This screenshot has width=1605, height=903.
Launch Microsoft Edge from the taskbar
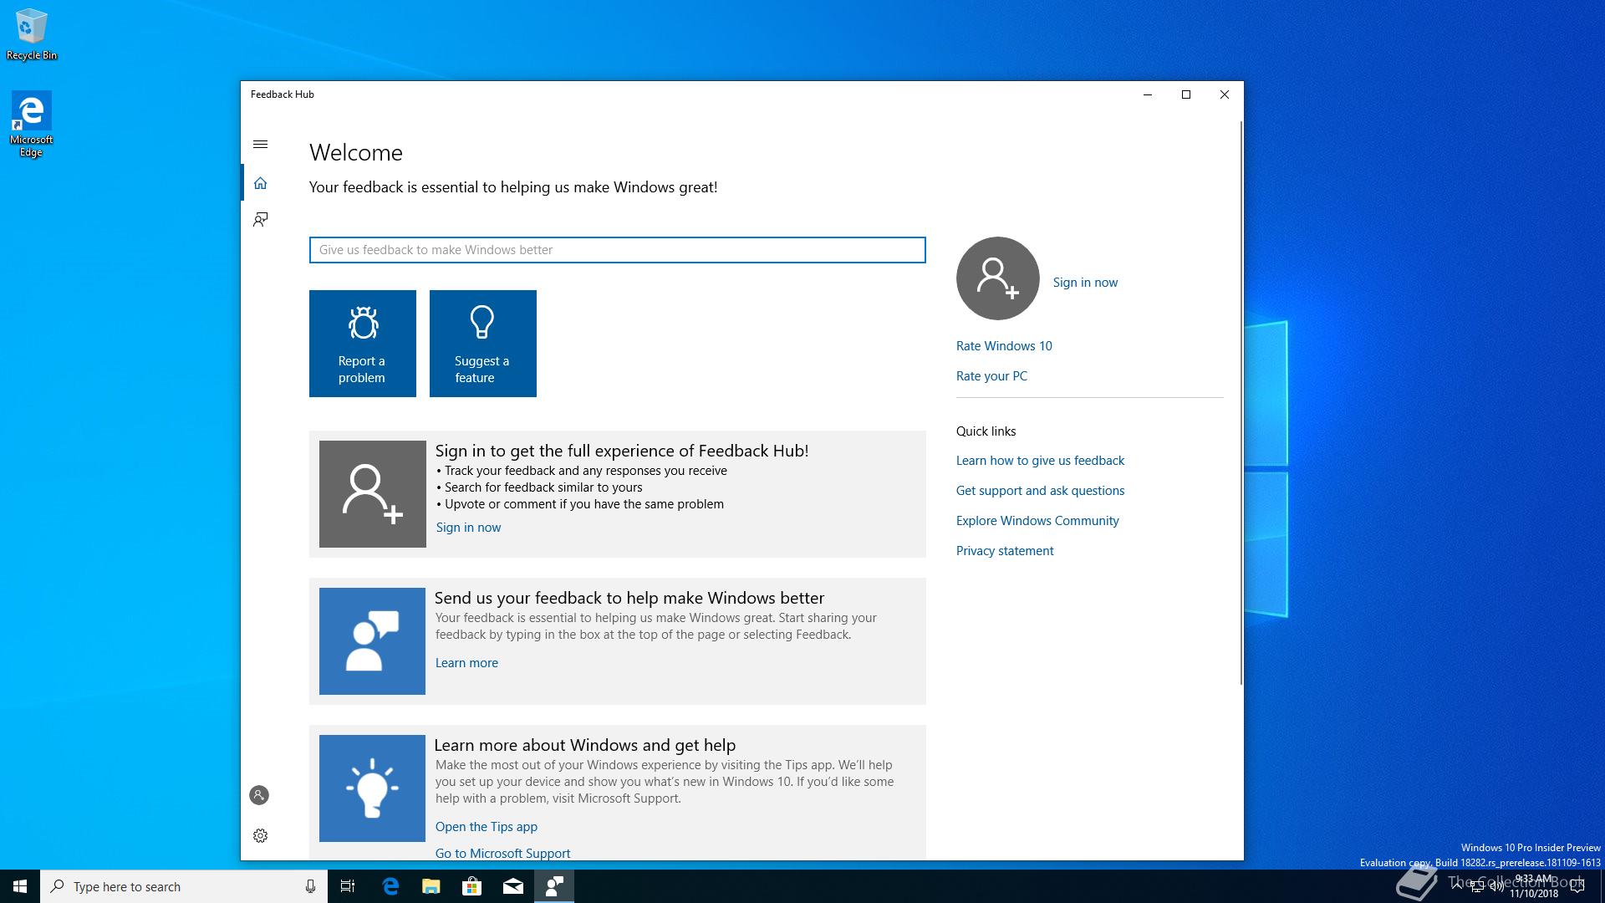[390, 886]
